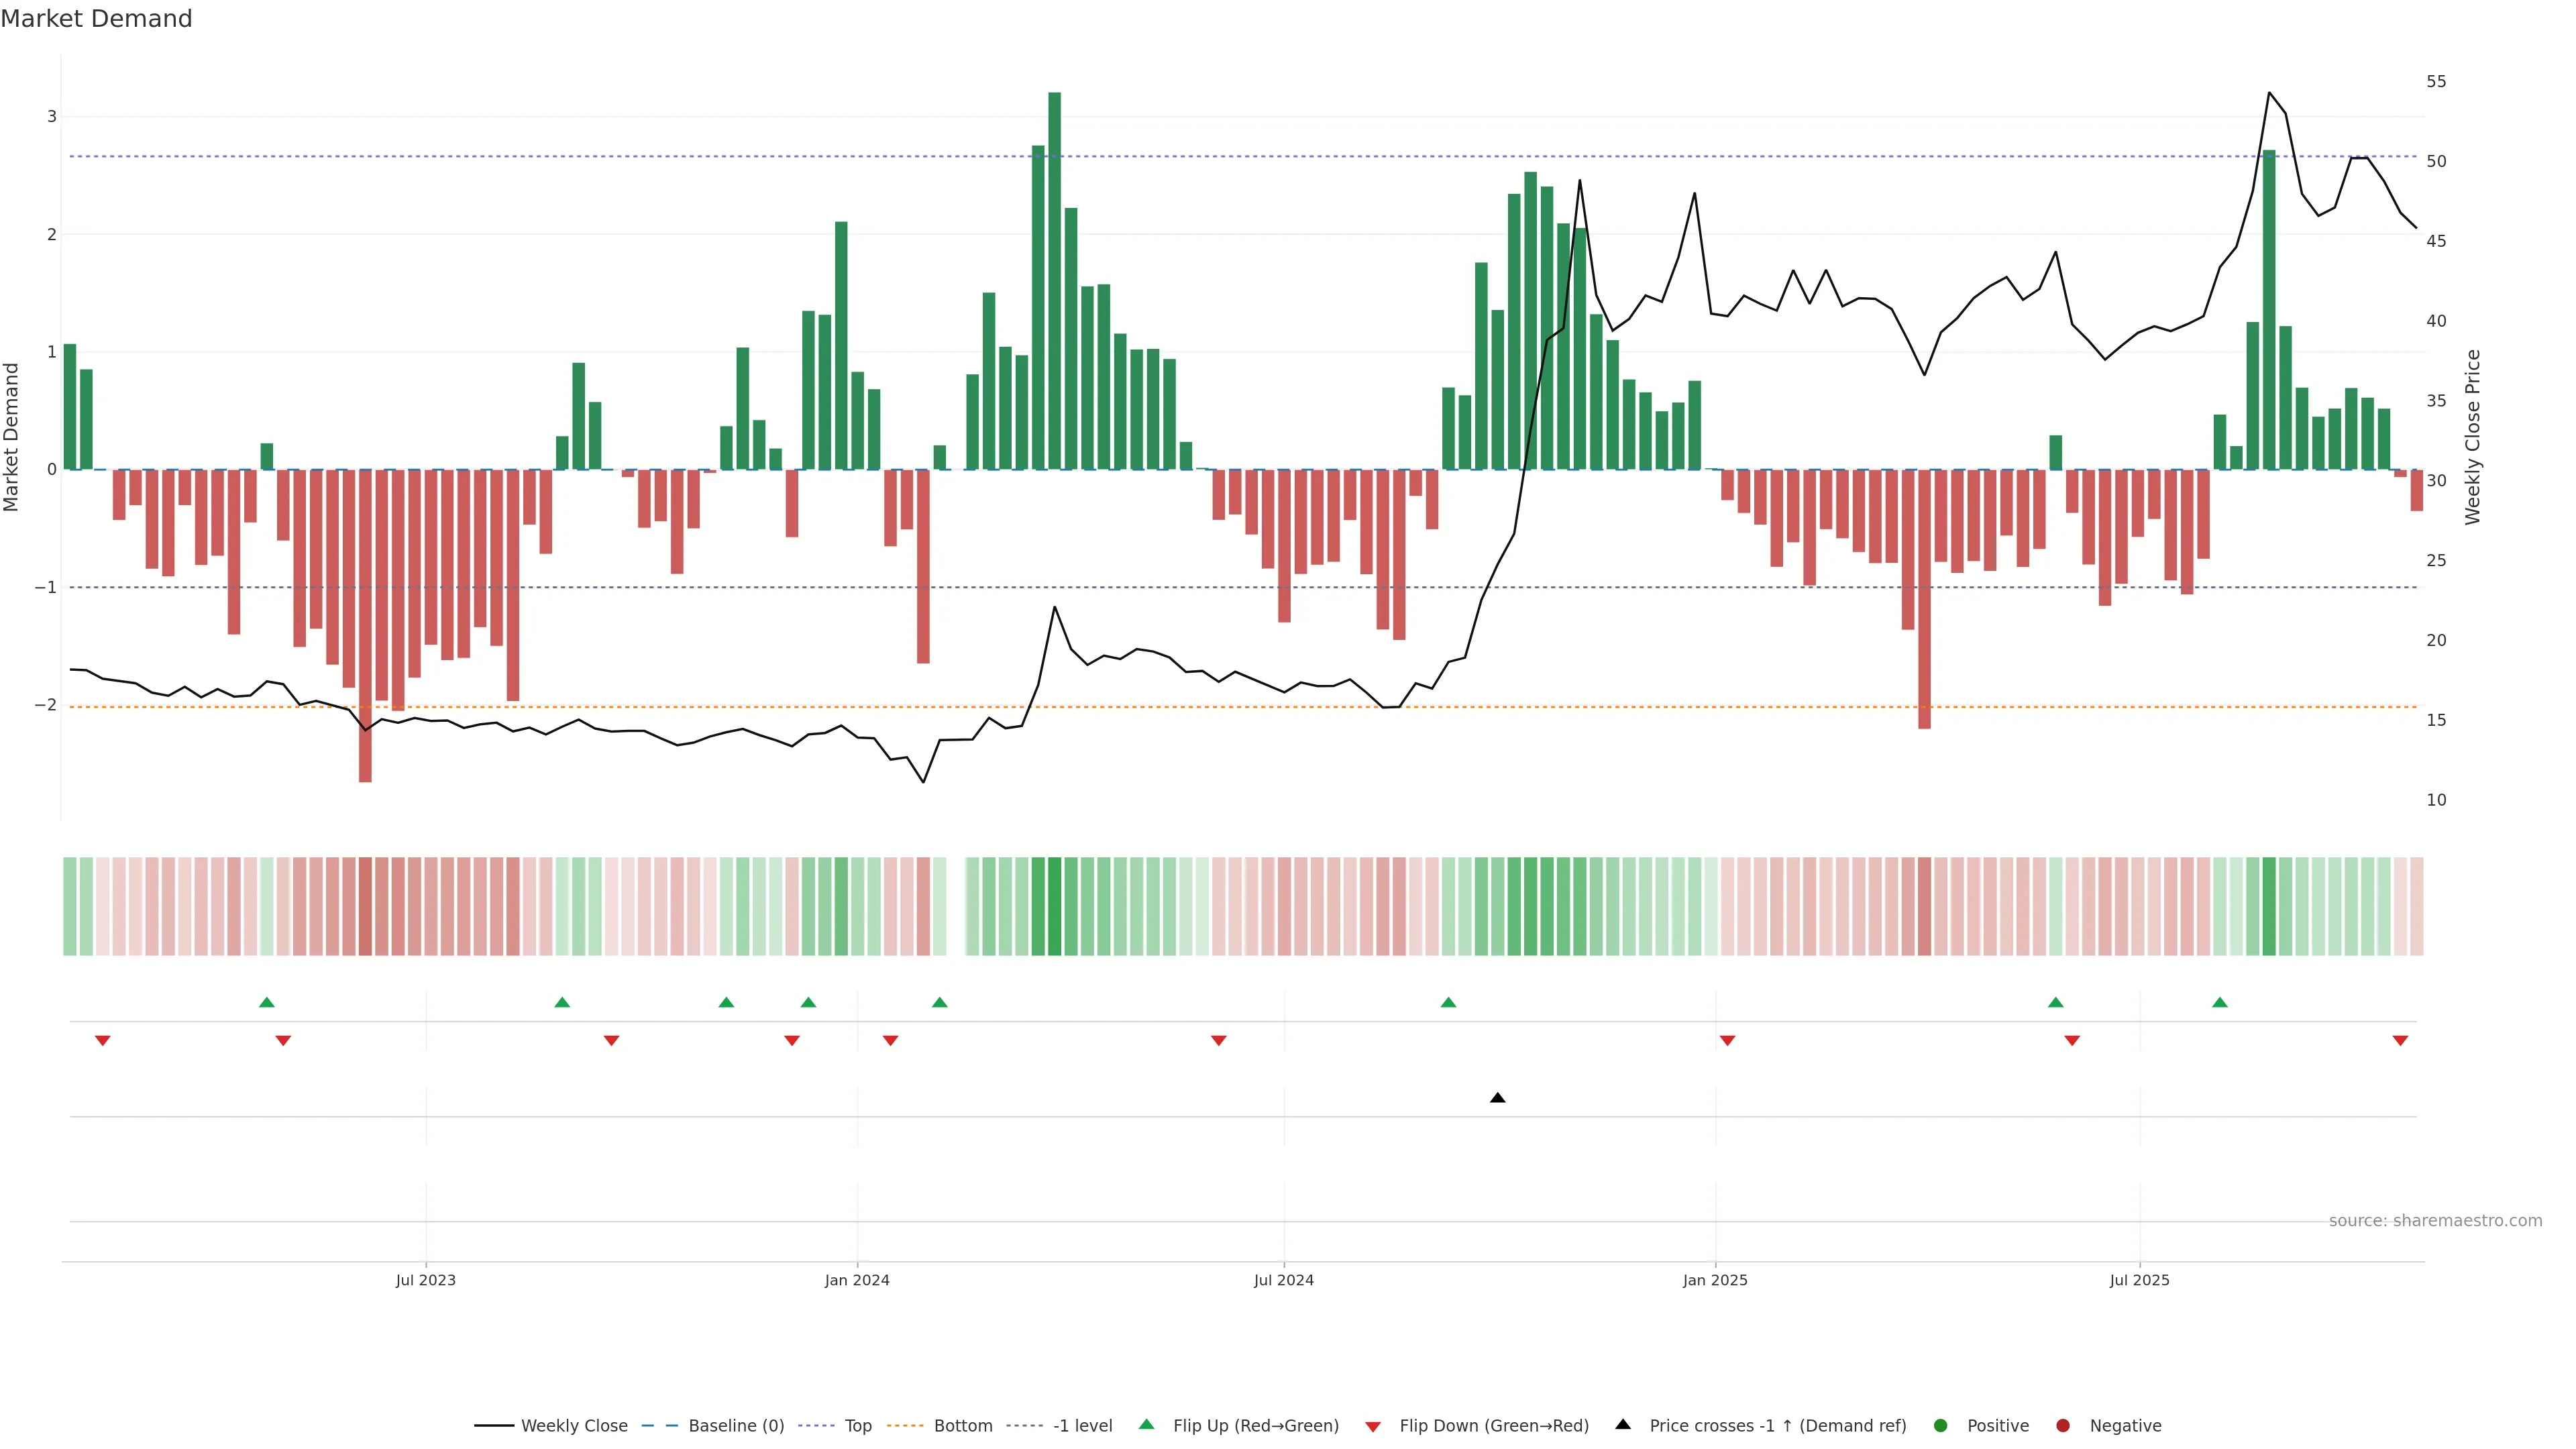Image resolution: width=2576 pixels, height=1449 pixels.
Task: Click the Jan 2025 x-axis label
Action: click(1715, 1280)
